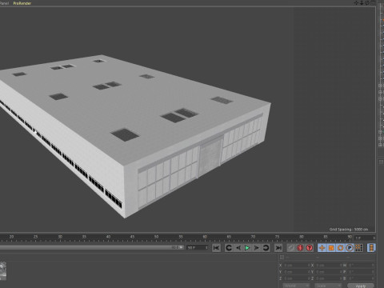Toggle Position keyframe recording
The width and height of the screenshot is (384, 288).
point(322,248)
